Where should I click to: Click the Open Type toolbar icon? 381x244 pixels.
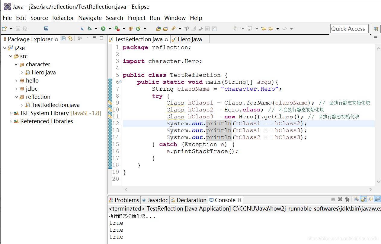(x=158, y=29)
